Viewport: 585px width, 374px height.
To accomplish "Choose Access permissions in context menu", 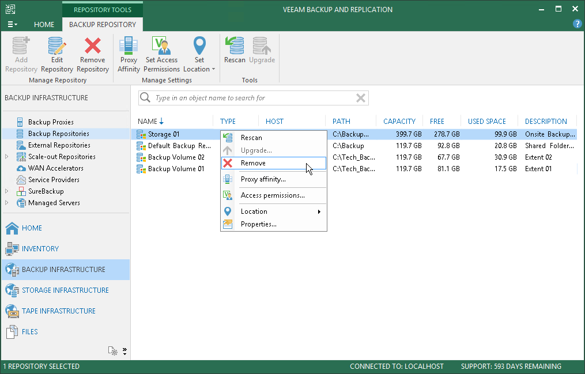I will 274,195.
